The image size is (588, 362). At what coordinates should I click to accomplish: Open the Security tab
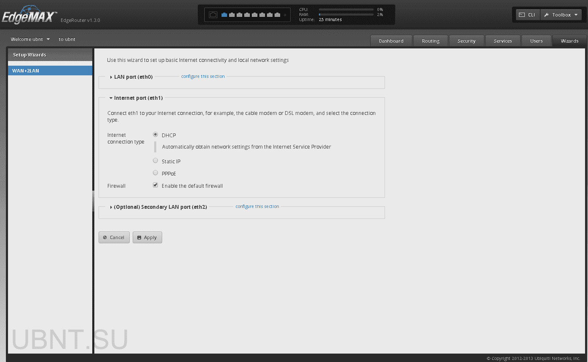[466, 41]
